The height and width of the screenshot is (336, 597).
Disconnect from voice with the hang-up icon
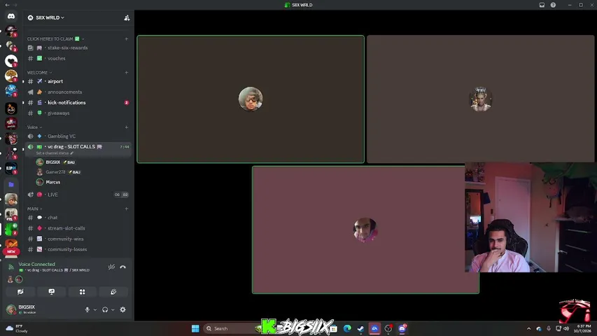tap(122, 267)
